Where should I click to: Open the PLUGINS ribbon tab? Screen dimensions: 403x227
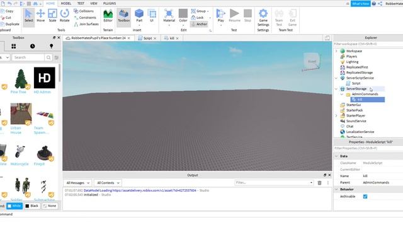pos(110,3)
